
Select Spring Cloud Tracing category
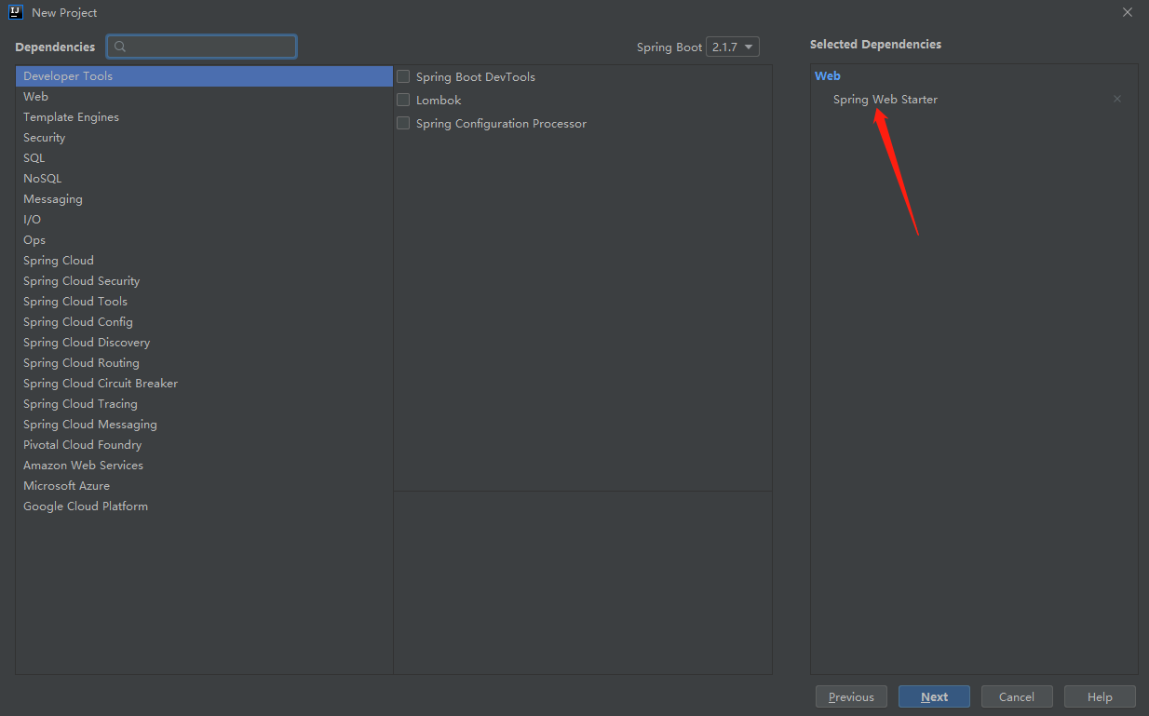click(204, 404)
